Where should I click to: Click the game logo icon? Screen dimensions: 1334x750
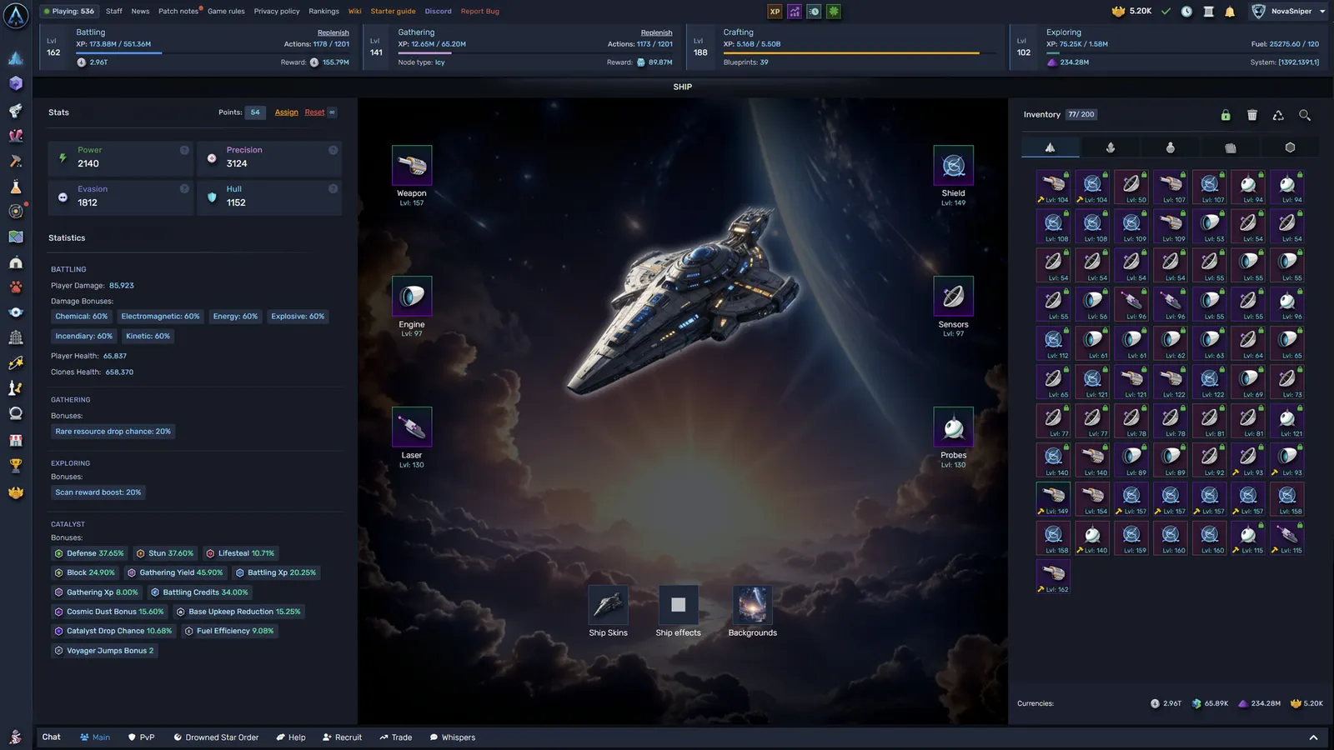coord(16,15)
